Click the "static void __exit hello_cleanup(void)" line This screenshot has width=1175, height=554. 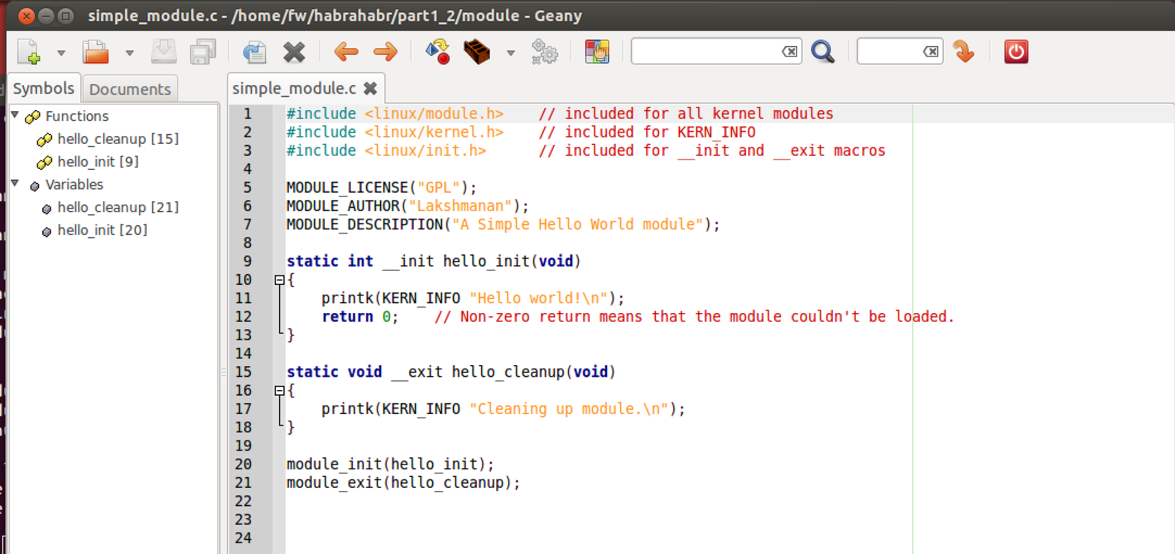click(451, 372)
